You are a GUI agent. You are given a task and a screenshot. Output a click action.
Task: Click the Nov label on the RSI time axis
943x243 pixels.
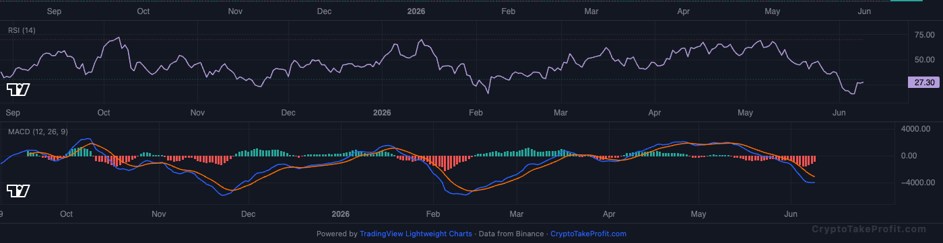coord(197,112)
